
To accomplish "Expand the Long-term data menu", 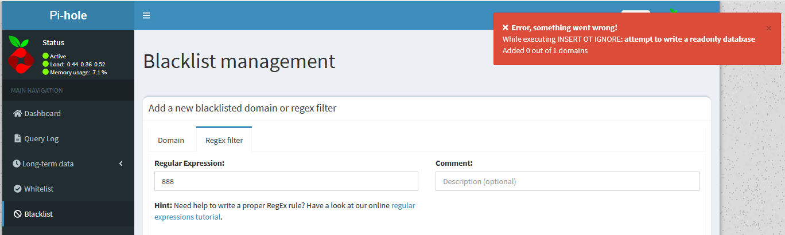I will pyautogui.click(x=68, y=164).
